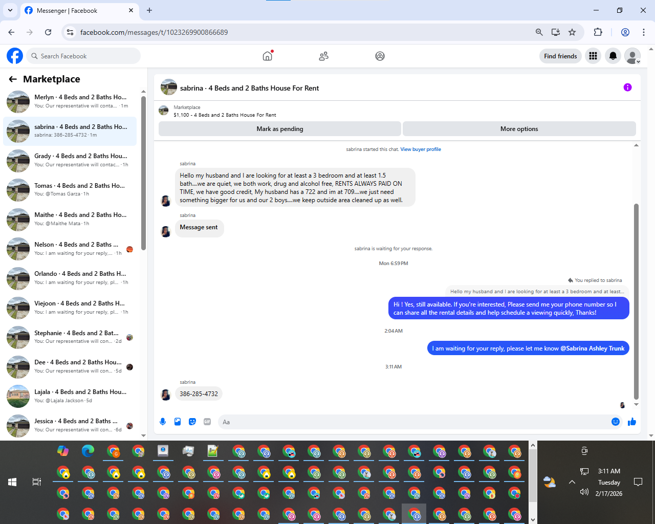
Task: Click the chat message scrollbar thumb
Action: click(636, 301)
